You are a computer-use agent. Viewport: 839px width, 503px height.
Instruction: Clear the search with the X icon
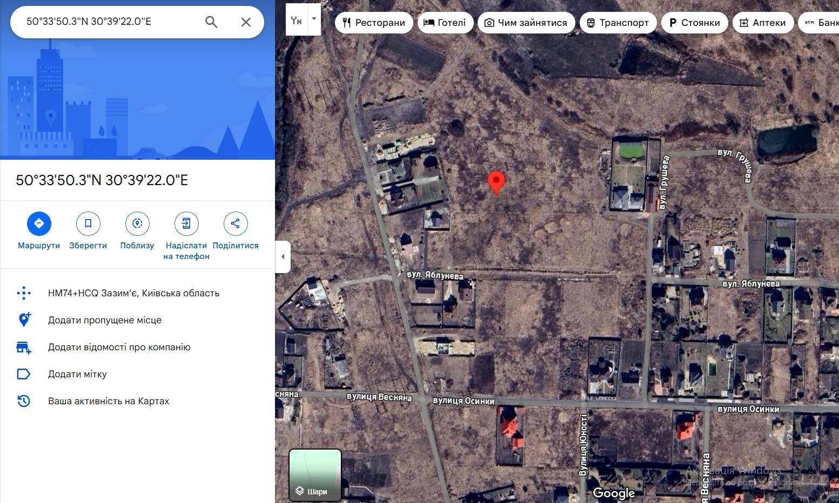pyautogui.click(x=246, y=22)
